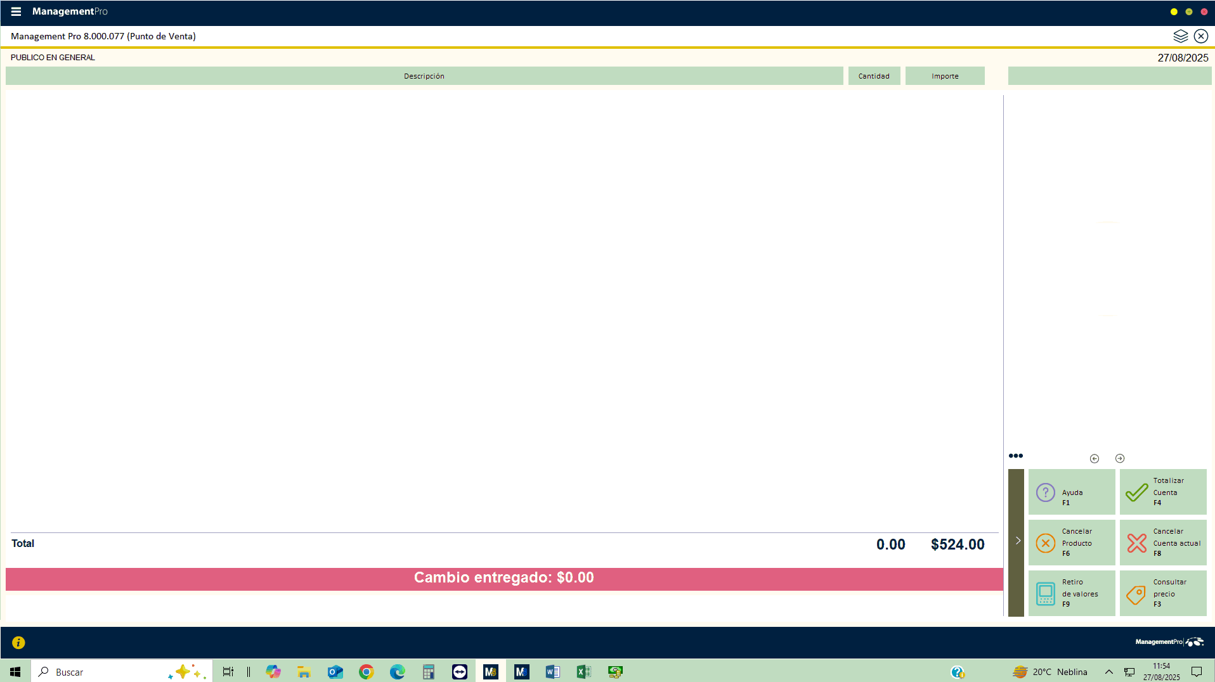Open Ayuda F1 help
The image size is (1215, 682).
(x=1072, y=492)
